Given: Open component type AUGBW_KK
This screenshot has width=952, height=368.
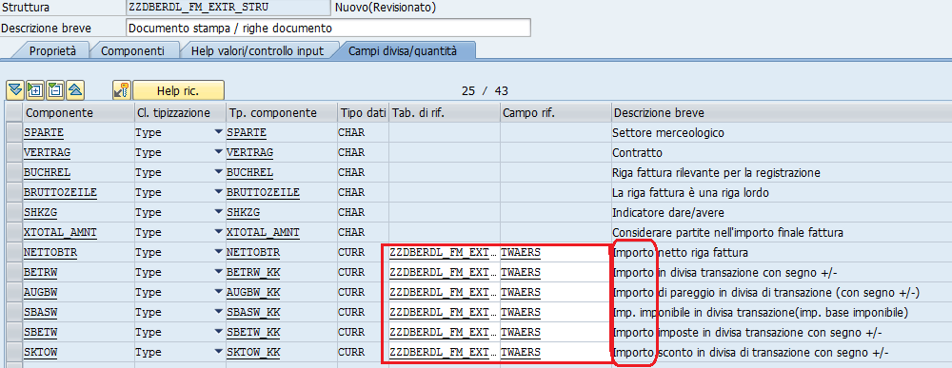Looking at the screenshot, I should pyautogui.click(x=252, y=292).
